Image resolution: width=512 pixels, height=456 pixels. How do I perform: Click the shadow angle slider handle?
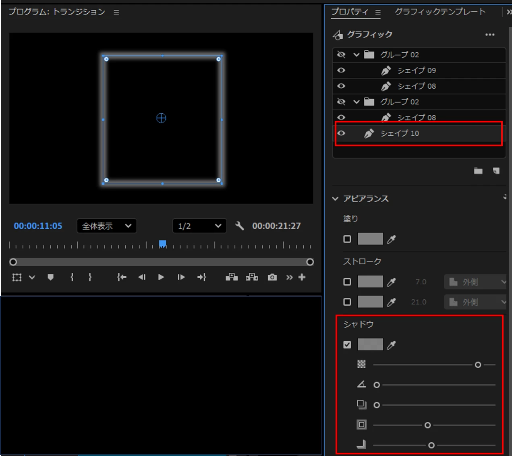(x=377, y=385)
